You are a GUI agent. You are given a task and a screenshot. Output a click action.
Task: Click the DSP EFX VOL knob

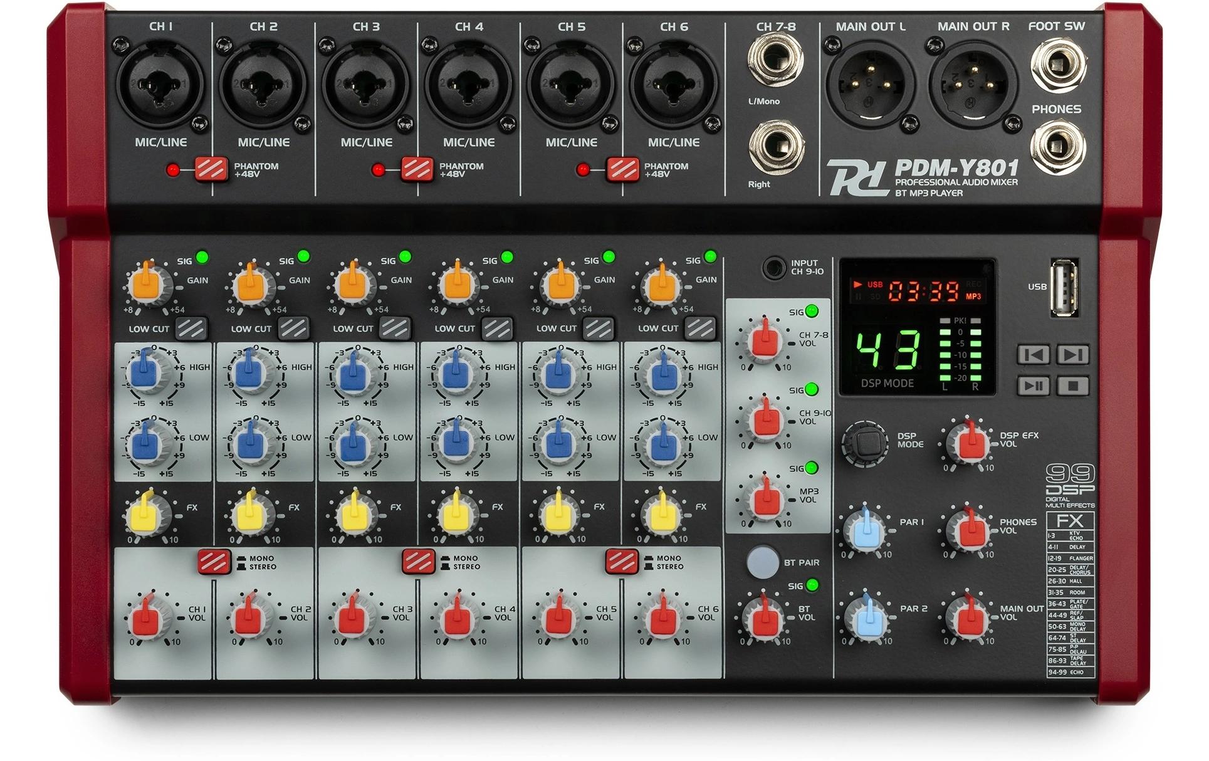[969, 443]
